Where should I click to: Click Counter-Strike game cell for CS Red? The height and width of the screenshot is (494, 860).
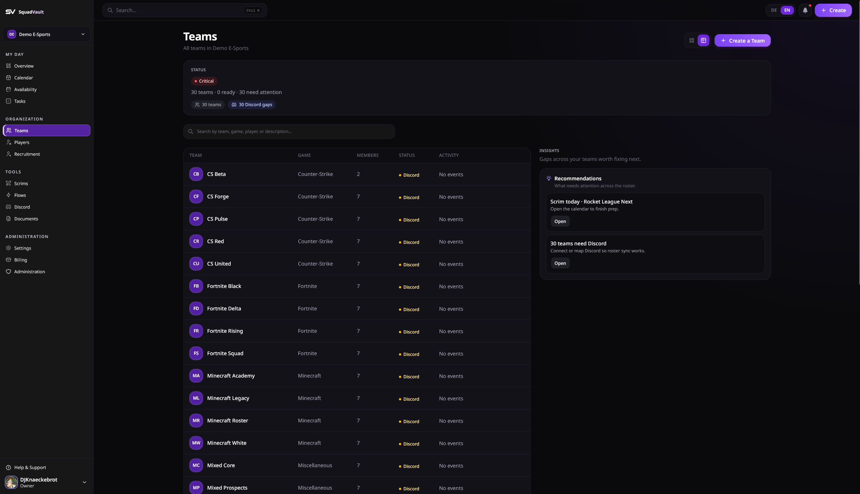(x=315, y=241)
